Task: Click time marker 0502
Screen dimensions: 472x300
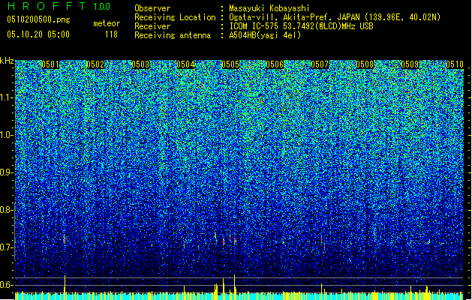Action: [x=95, y=64]
